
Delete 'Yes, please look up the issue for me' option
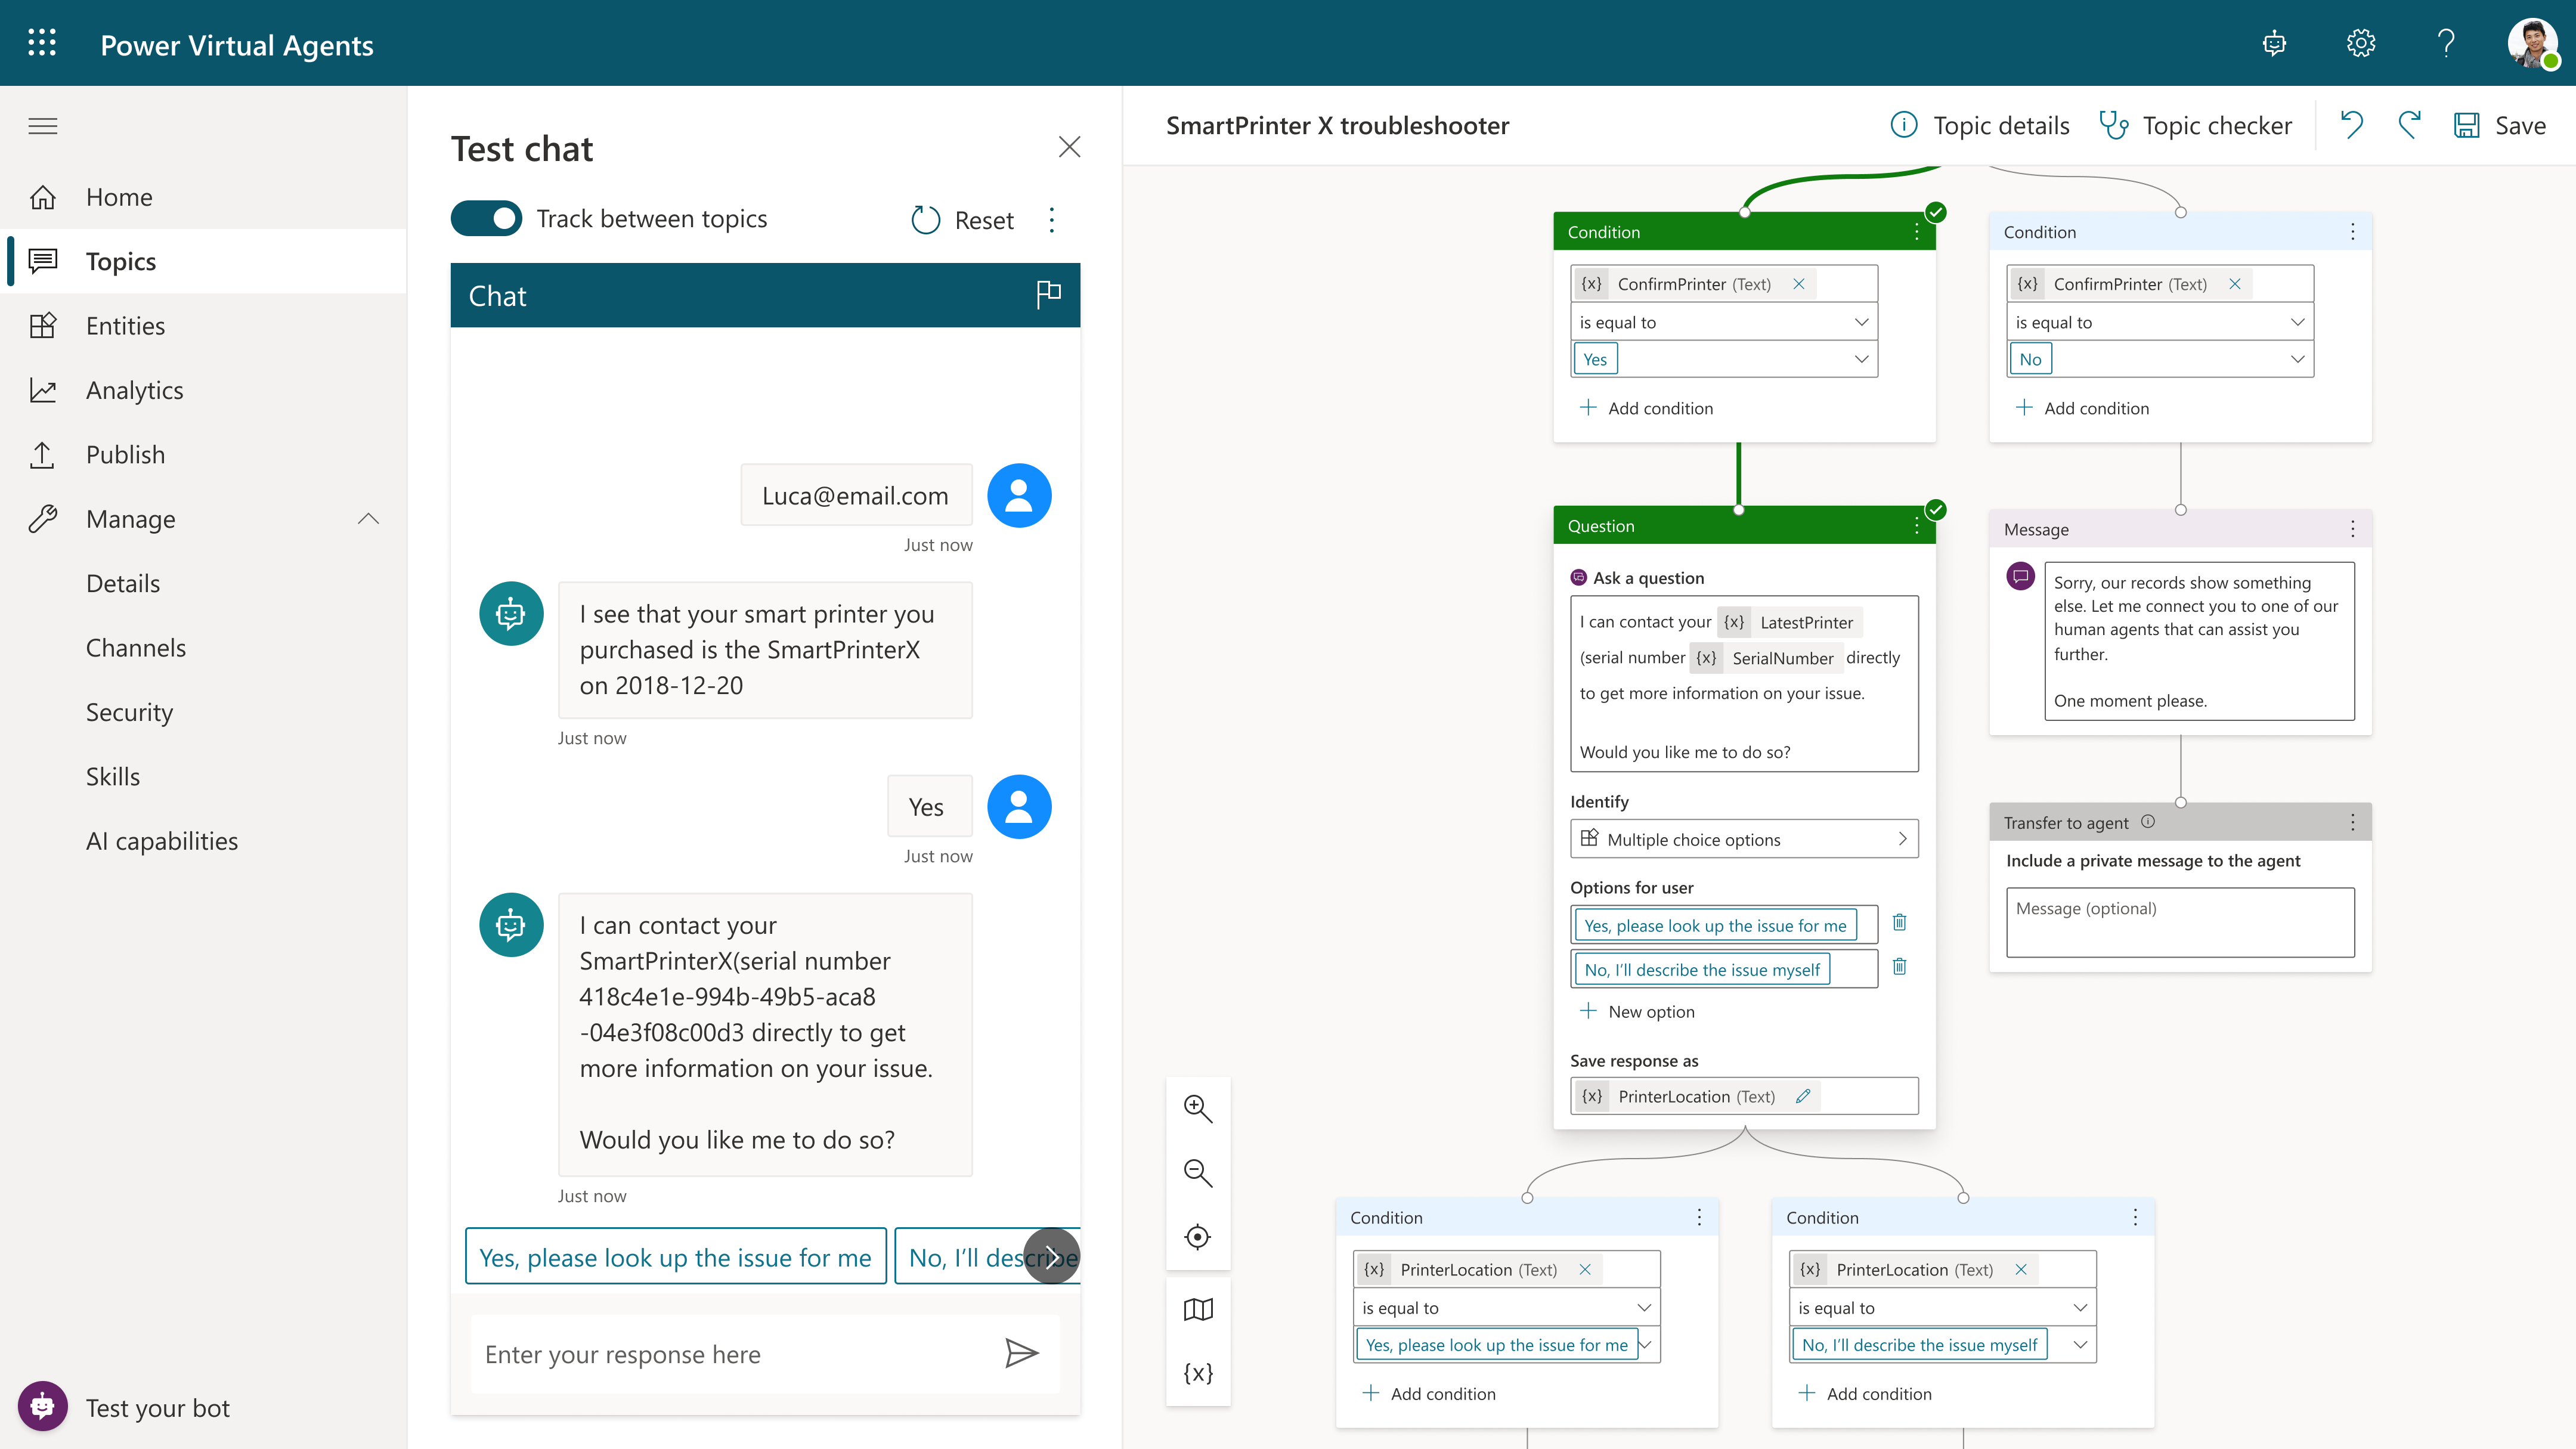[x=1899, y=923]
